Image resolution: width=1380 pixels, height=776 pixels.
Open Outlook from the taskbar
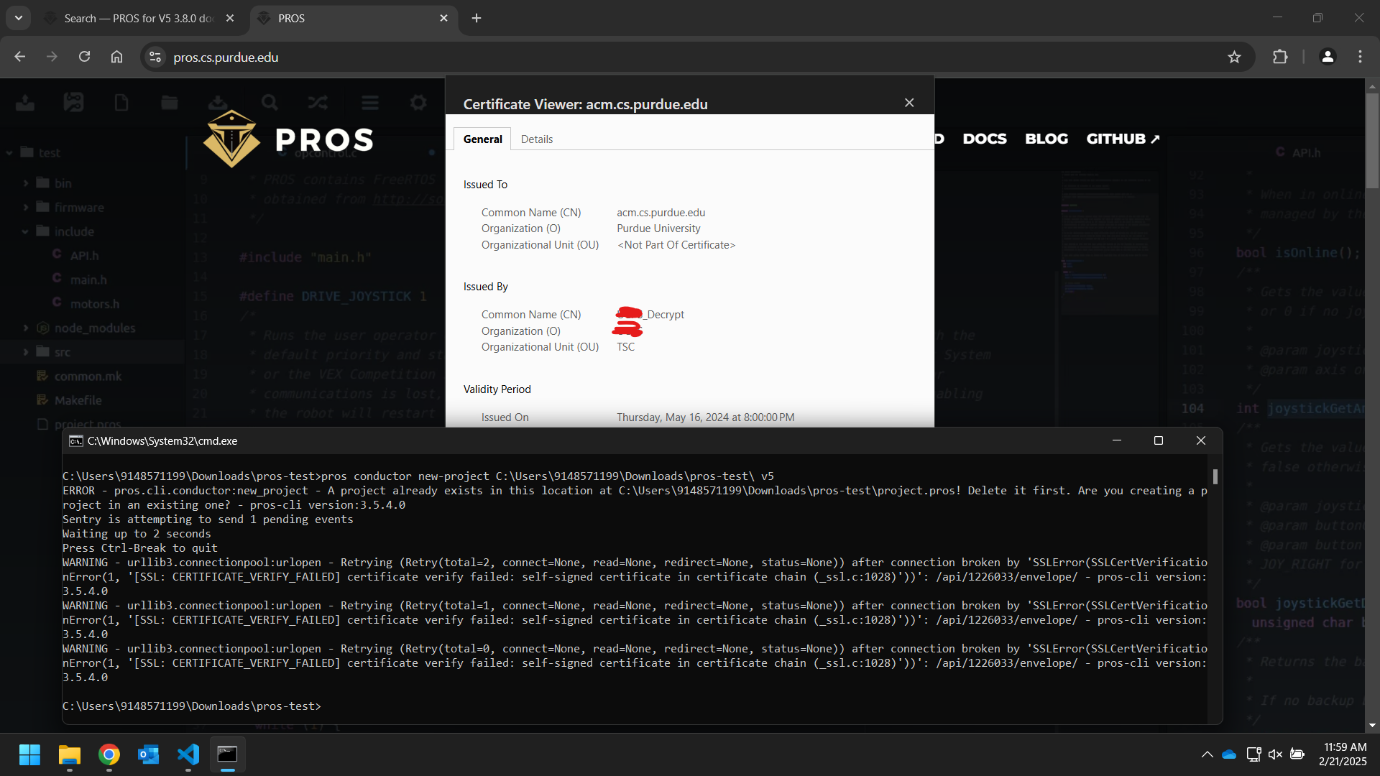(x=148, y=755)
